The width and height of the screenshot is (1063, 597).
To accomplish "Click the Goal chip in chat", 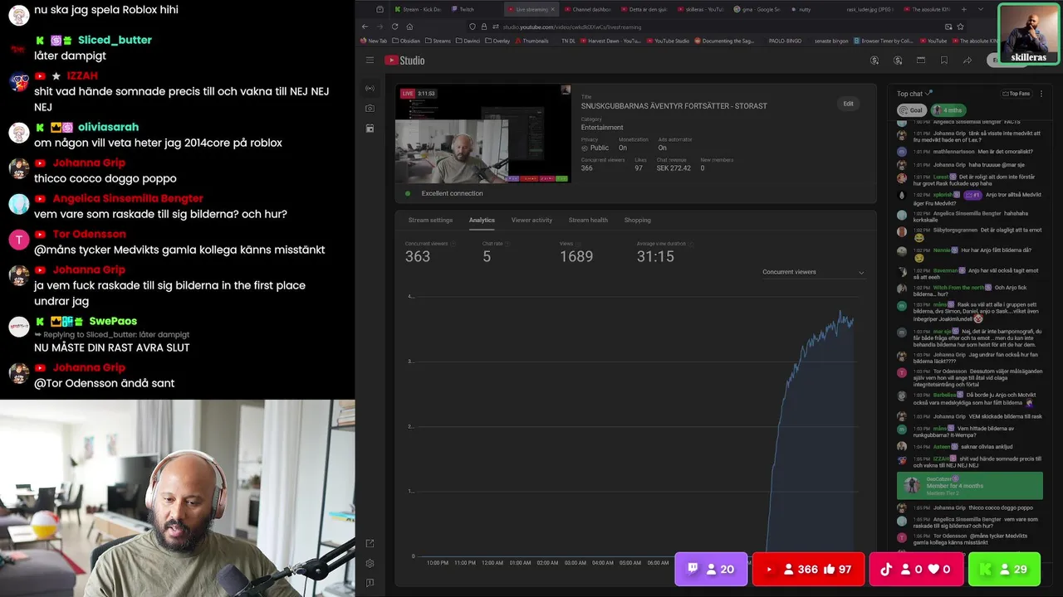I will click(912, 109).
